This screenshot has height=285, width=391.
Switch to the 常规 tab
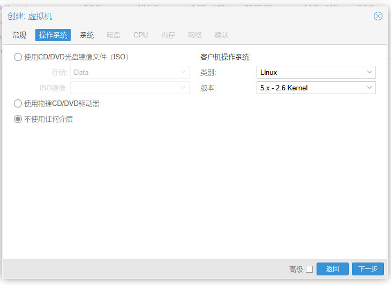19,35
